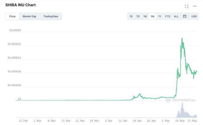The height and width of the screenshot is (125, 203).
Task: Click the 19. Apr date axis label
Action: tap(137, 120)
